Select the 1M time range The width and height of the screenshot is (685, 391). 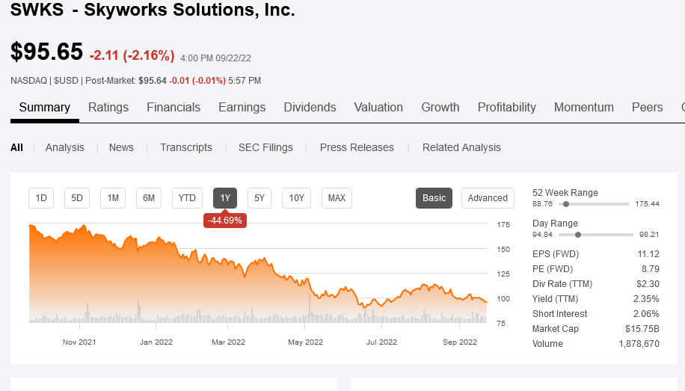(x=113, y=198)
